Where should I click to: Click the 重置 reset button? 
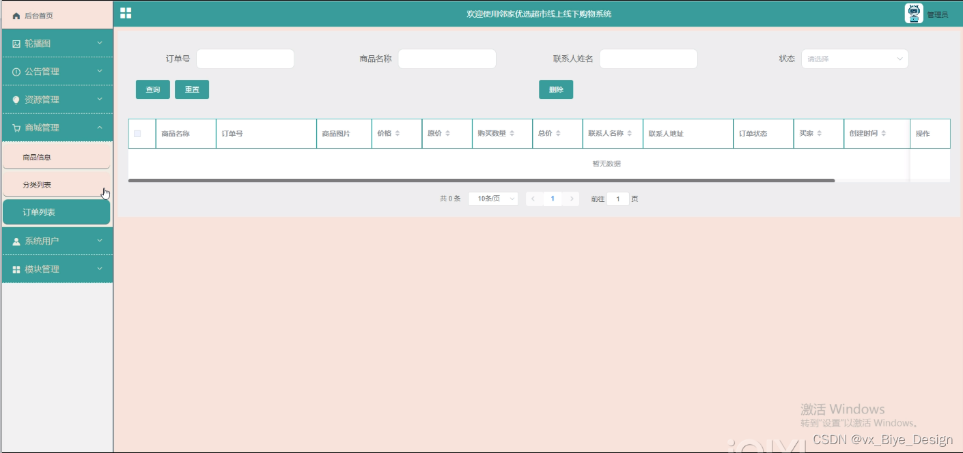pos(192,89)
